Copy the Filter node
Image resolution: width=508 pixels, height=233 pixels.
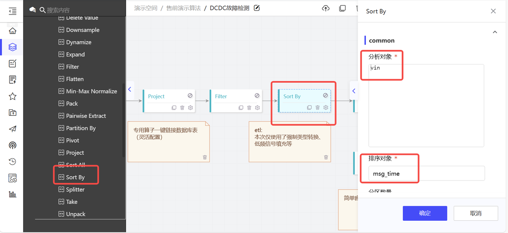point(241,108)
